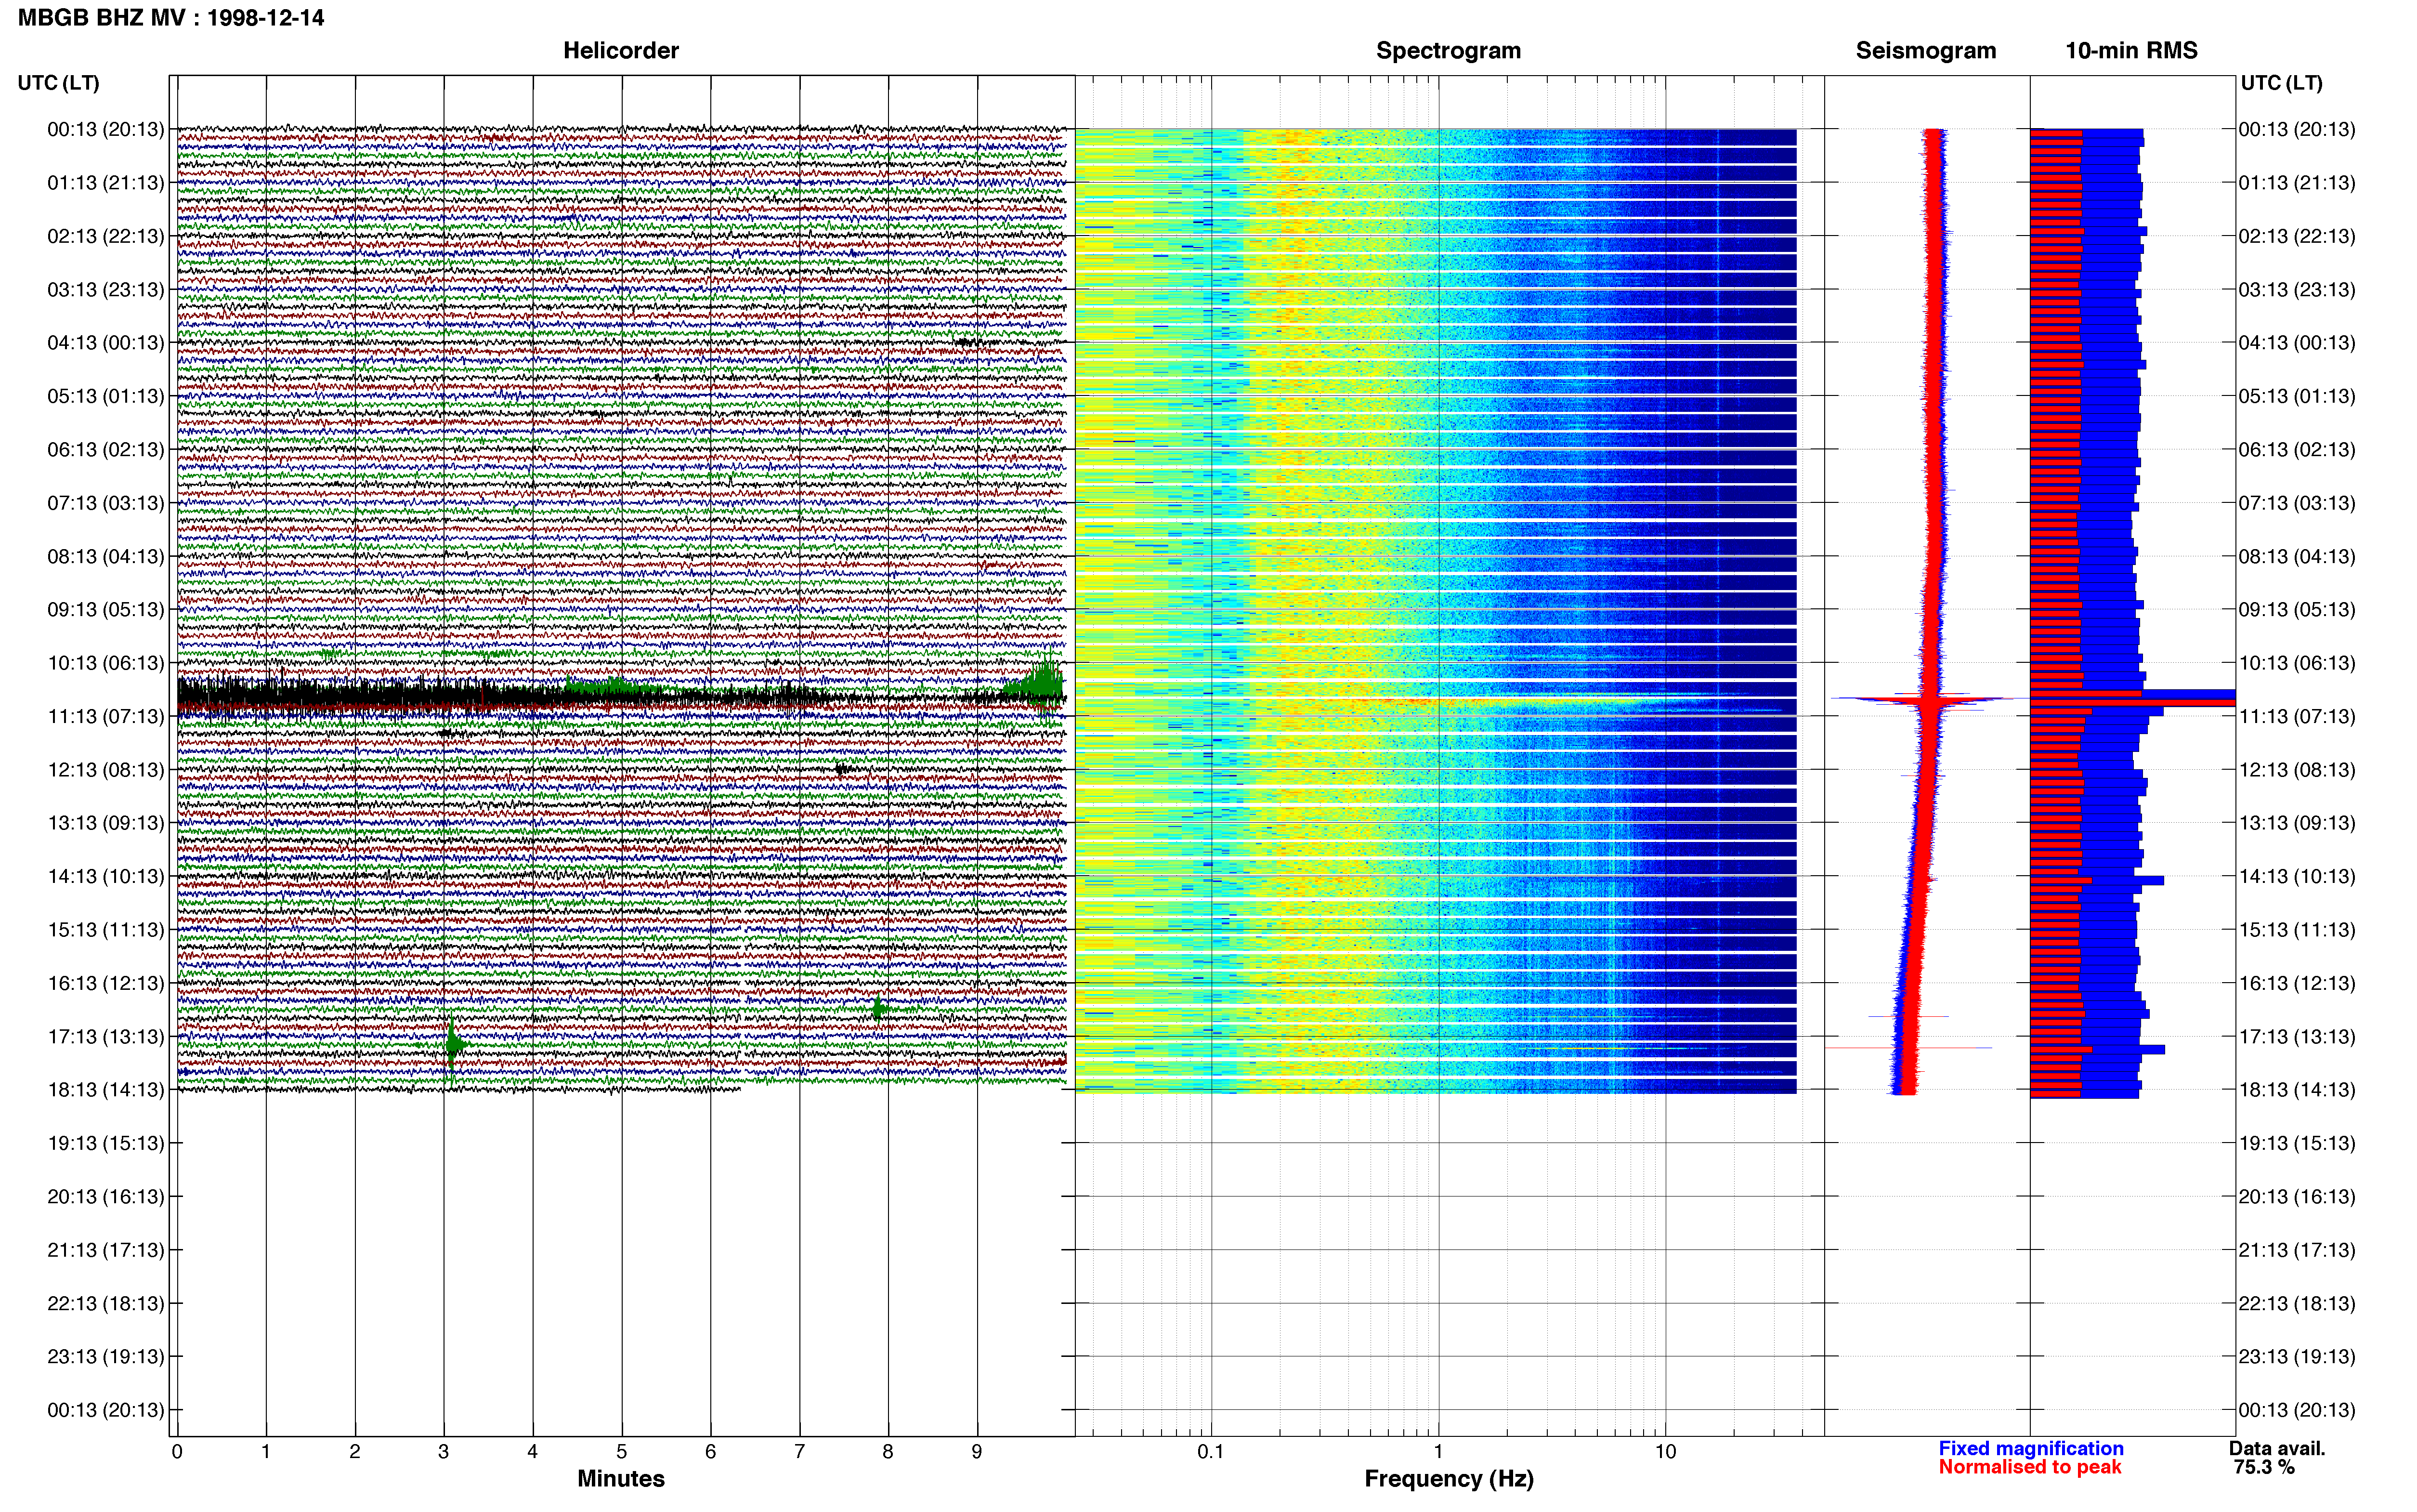Click right time label 20:13 (16:13)
The image size is (2417, 1512).
(2297, 1196)
